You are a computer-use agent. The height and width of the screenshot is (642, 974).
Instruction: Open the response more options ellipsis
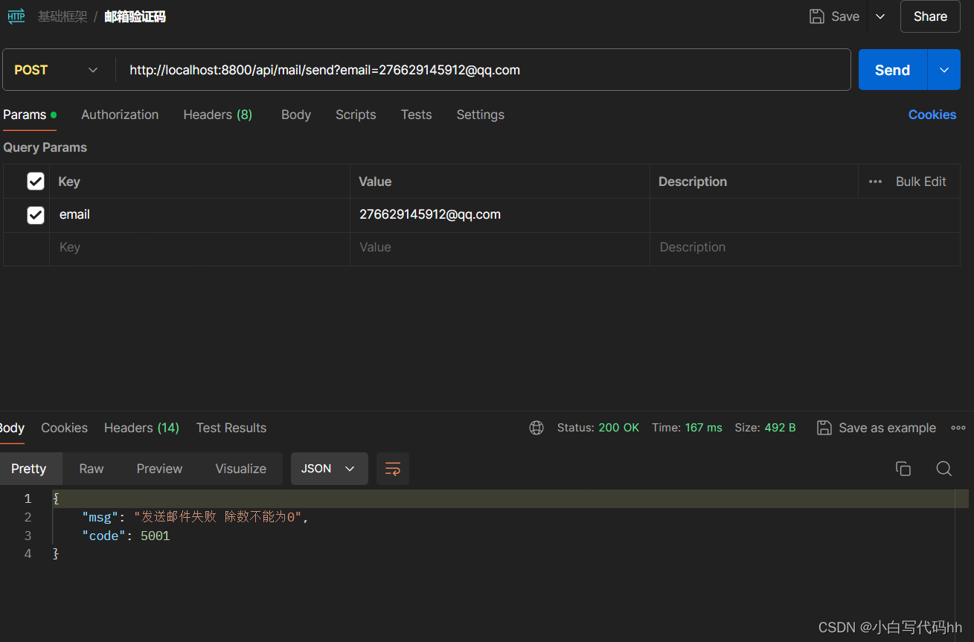[958, 428]
